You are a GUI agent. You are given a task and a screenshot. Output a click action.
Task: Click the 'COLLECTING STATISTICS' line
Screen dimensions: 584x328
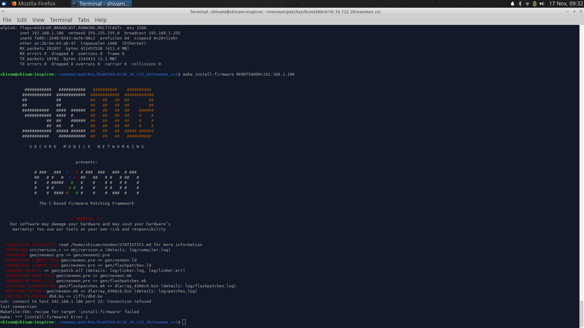pos(104,245)
